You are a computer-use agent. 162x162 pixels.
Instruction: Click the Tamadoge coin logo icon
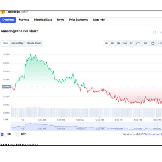pyautogui.click(x=3, y=12)
